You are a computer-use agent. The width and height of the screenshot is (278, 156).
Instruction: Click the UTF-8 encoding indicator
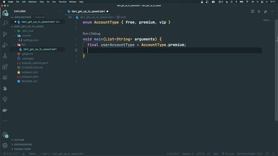pyautogui.click(x=200, y=154)
